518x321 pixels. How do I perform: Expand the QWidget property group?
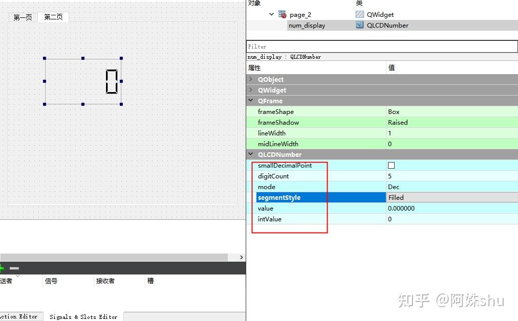(250, 90)
